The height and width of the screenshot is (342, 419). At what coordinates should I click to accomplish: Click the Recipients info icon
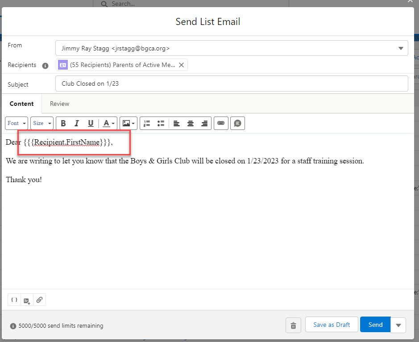[x=45, y=65]
